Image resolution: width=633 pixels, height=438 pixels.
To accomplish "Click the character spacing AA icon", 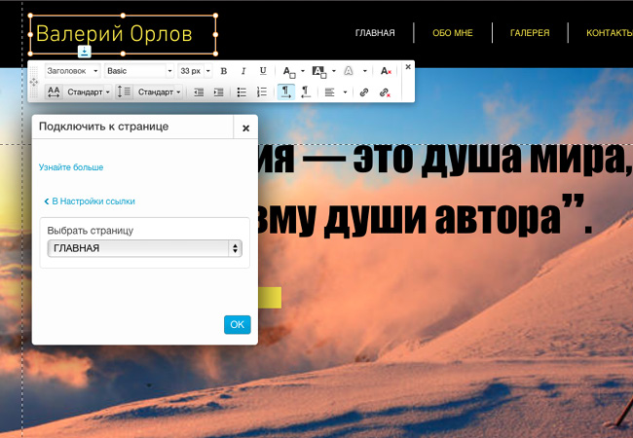I will coord(54,91).
